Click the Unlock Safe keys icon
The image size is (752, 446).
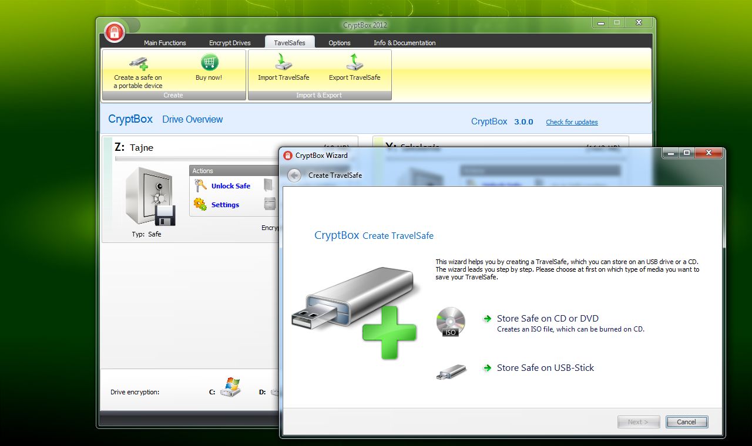click(200, 186)
